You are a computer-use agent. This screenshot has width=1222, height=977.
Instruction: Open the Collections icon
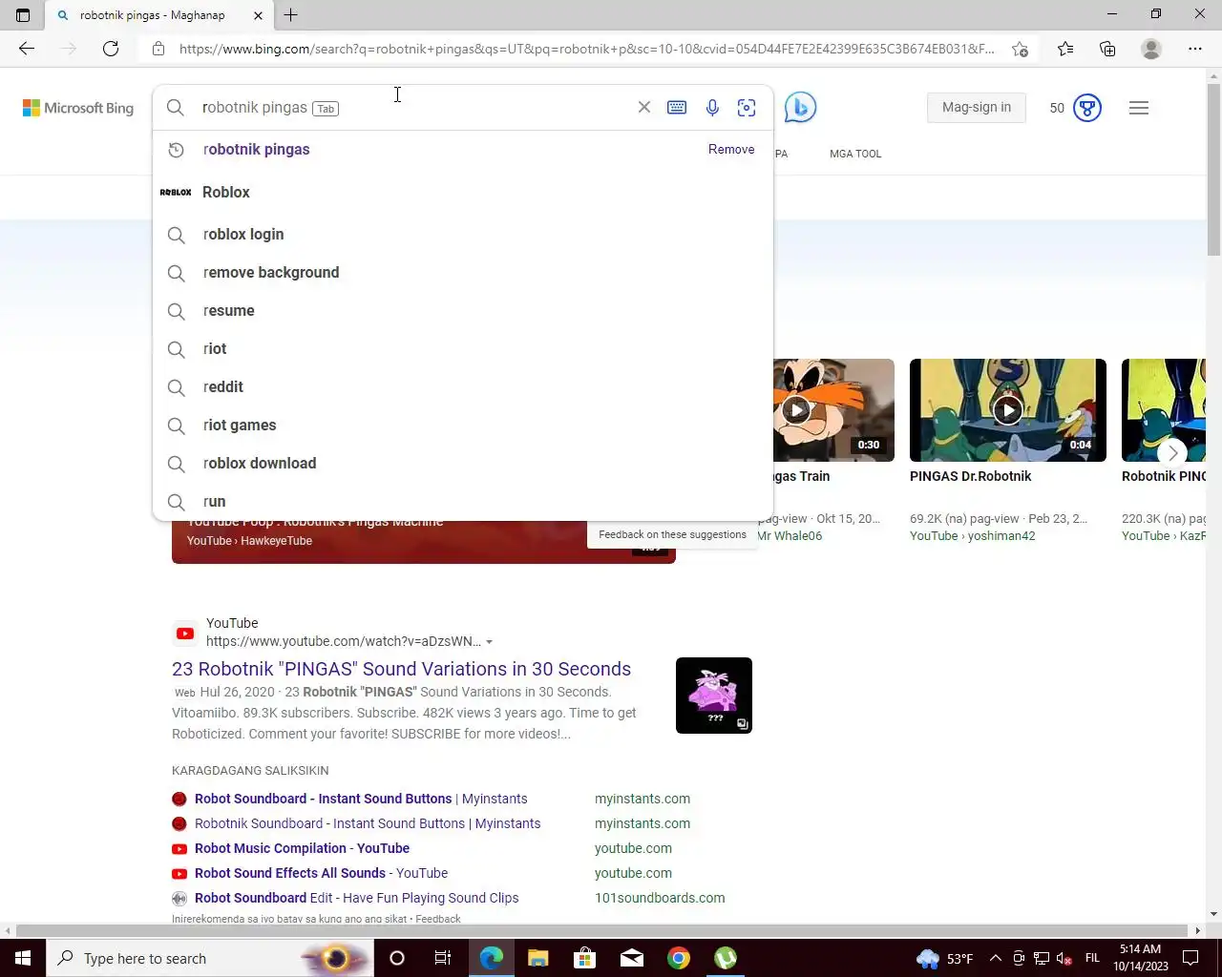tap(1107, 49)
